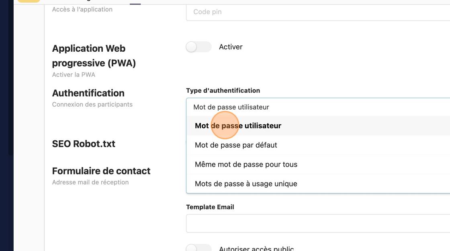Select 'Mot de passe utilisateur' highlighted option
Image resolution: width=450 pixels, height=251 pixels.
238,126
